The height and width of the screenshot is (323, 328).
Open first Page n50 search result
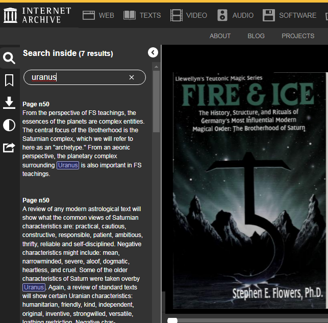83,139
